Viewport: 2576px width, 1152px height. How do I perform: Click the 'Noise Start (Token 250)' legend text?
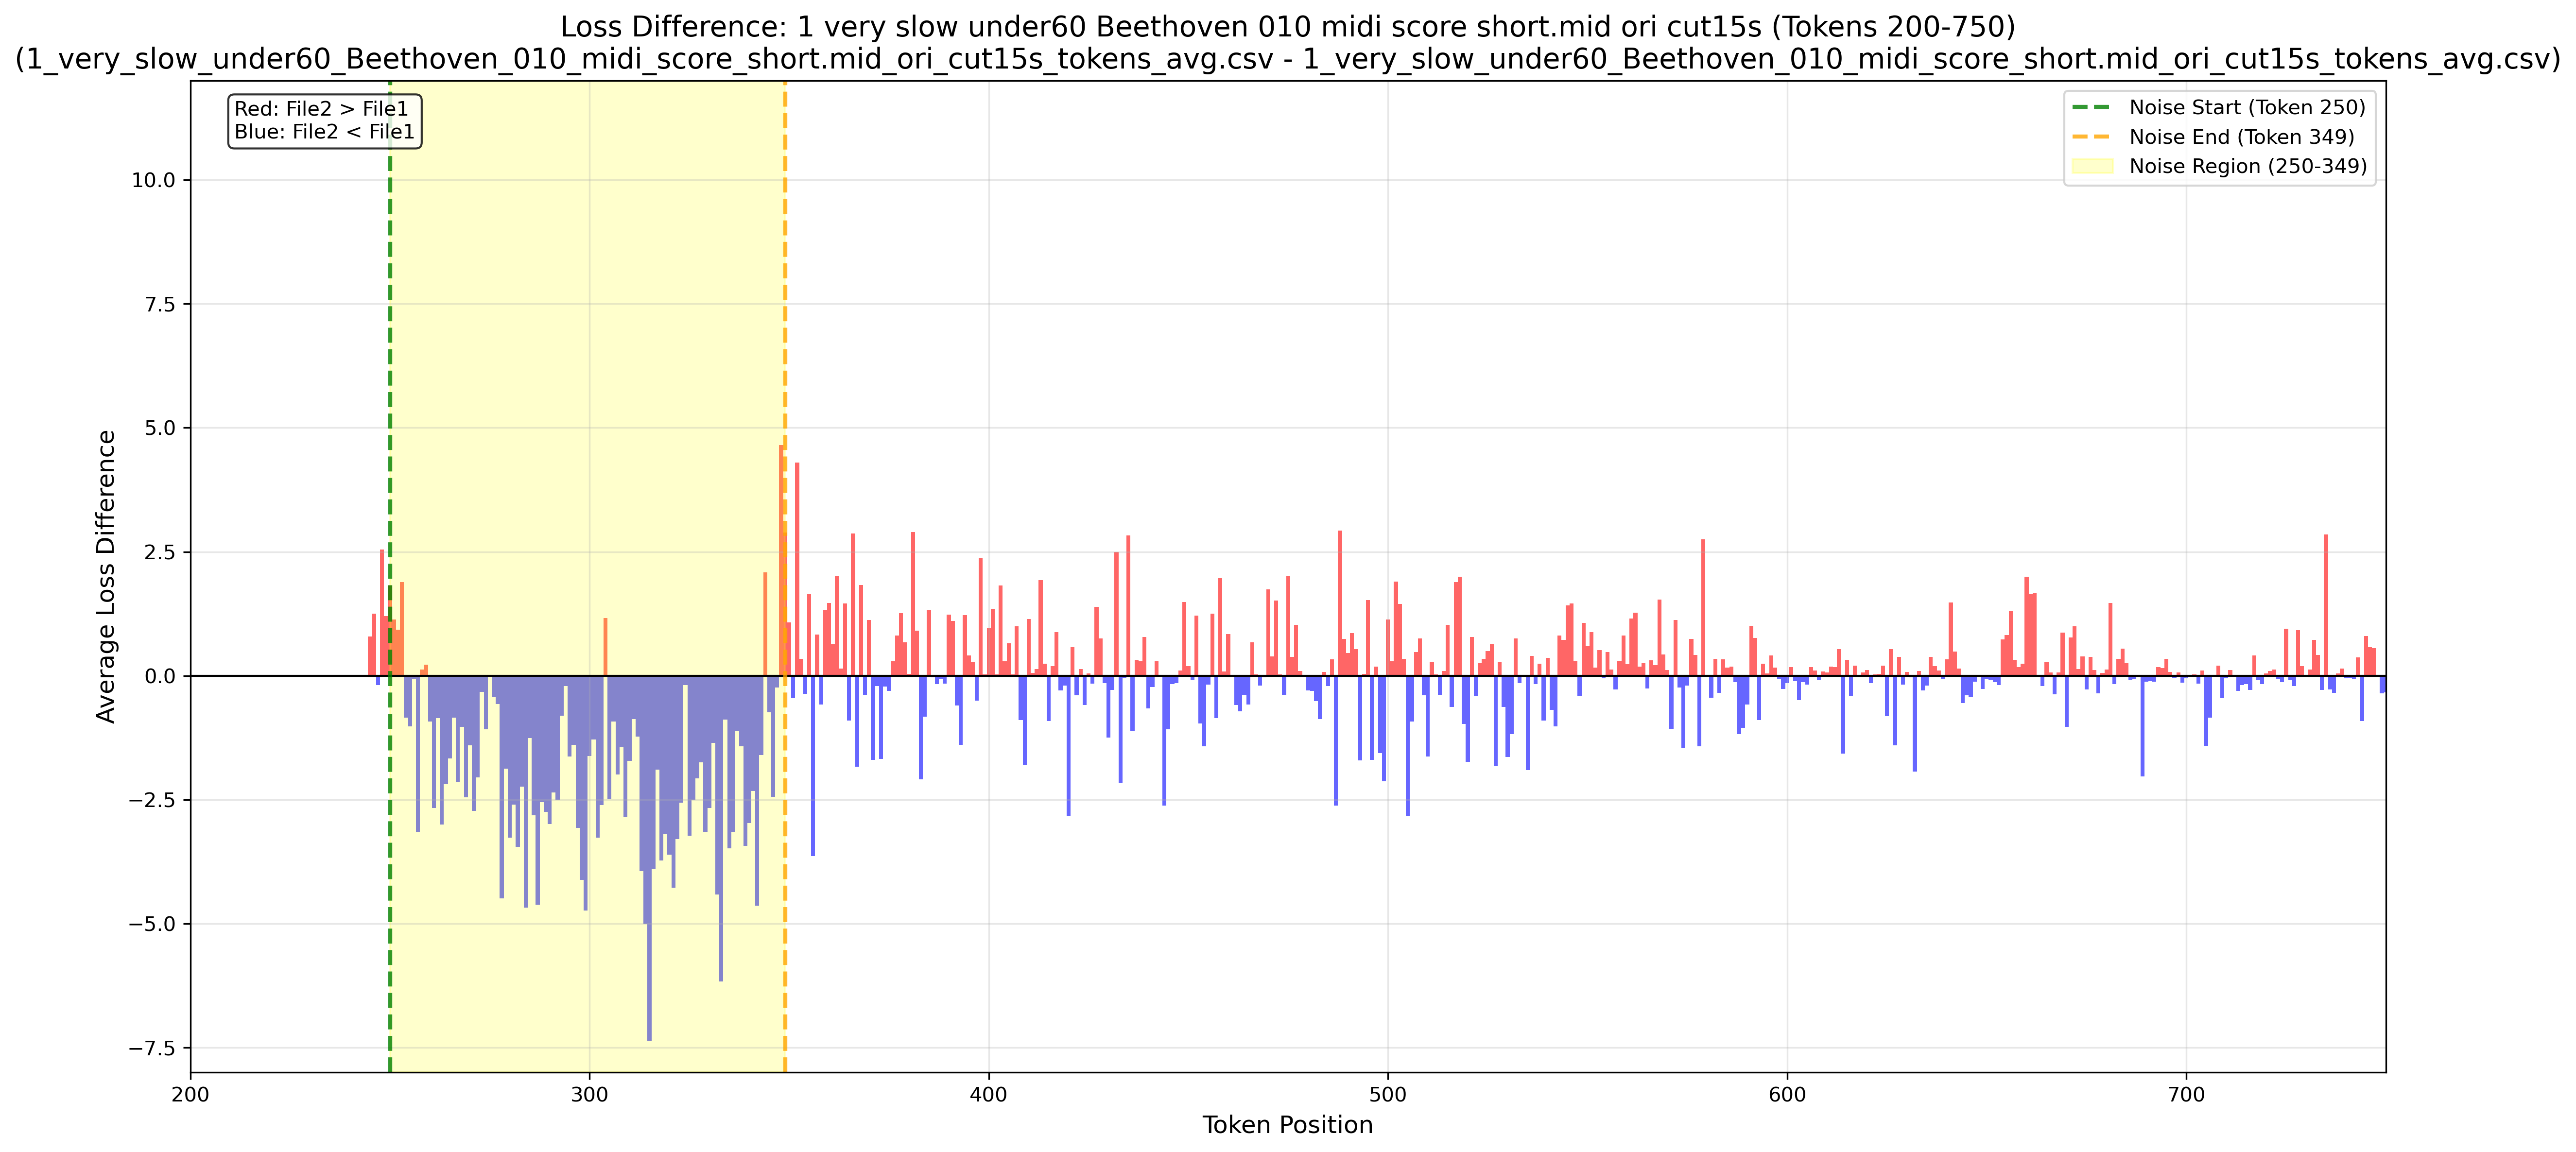pyautogui.click(x=2247, y=108)
